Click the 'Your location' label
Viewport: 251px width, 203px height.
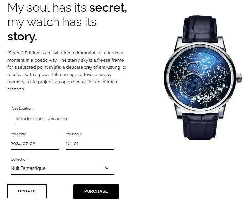click(x=21, y=108)
